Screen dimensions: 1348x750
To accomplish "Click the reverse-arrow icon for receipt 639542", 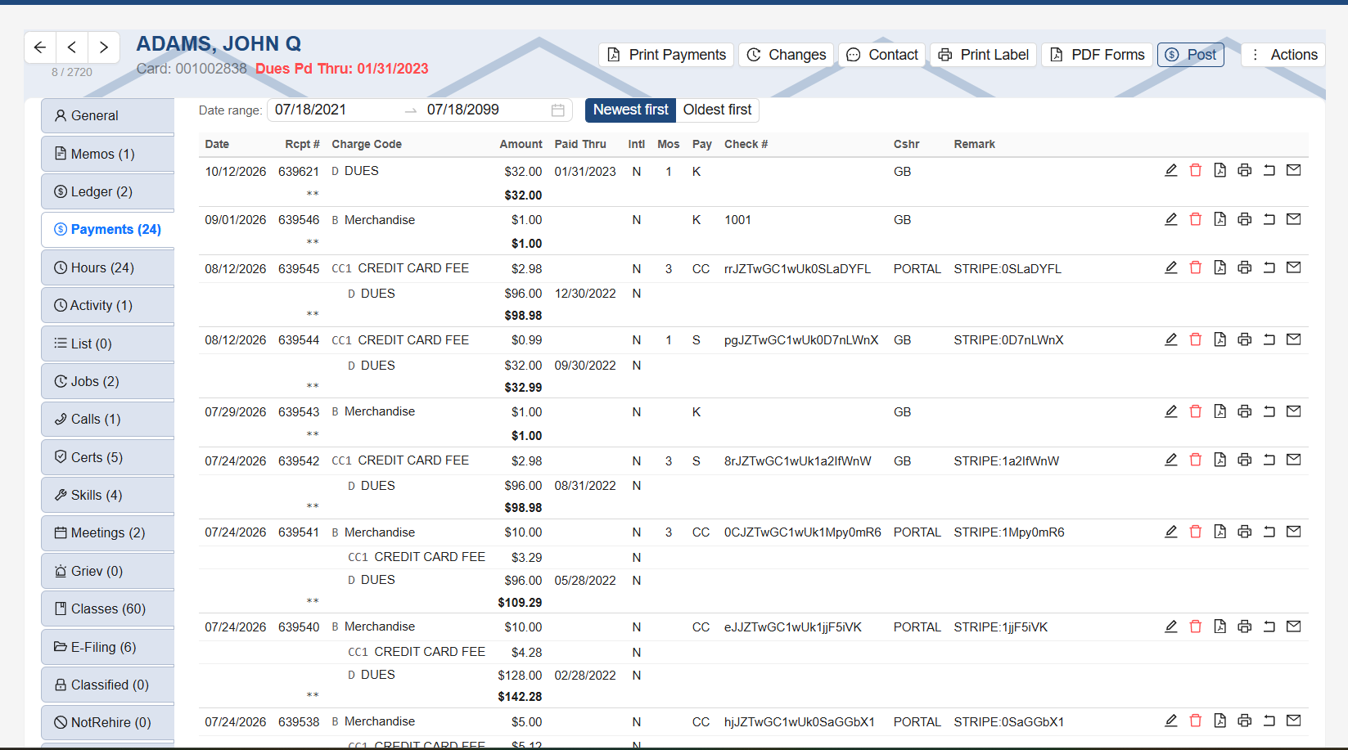I will click(1269, 460).
